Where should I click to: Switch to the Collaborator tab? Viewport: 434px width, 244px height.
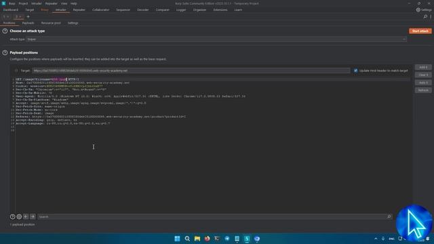(x=101, y=9)
